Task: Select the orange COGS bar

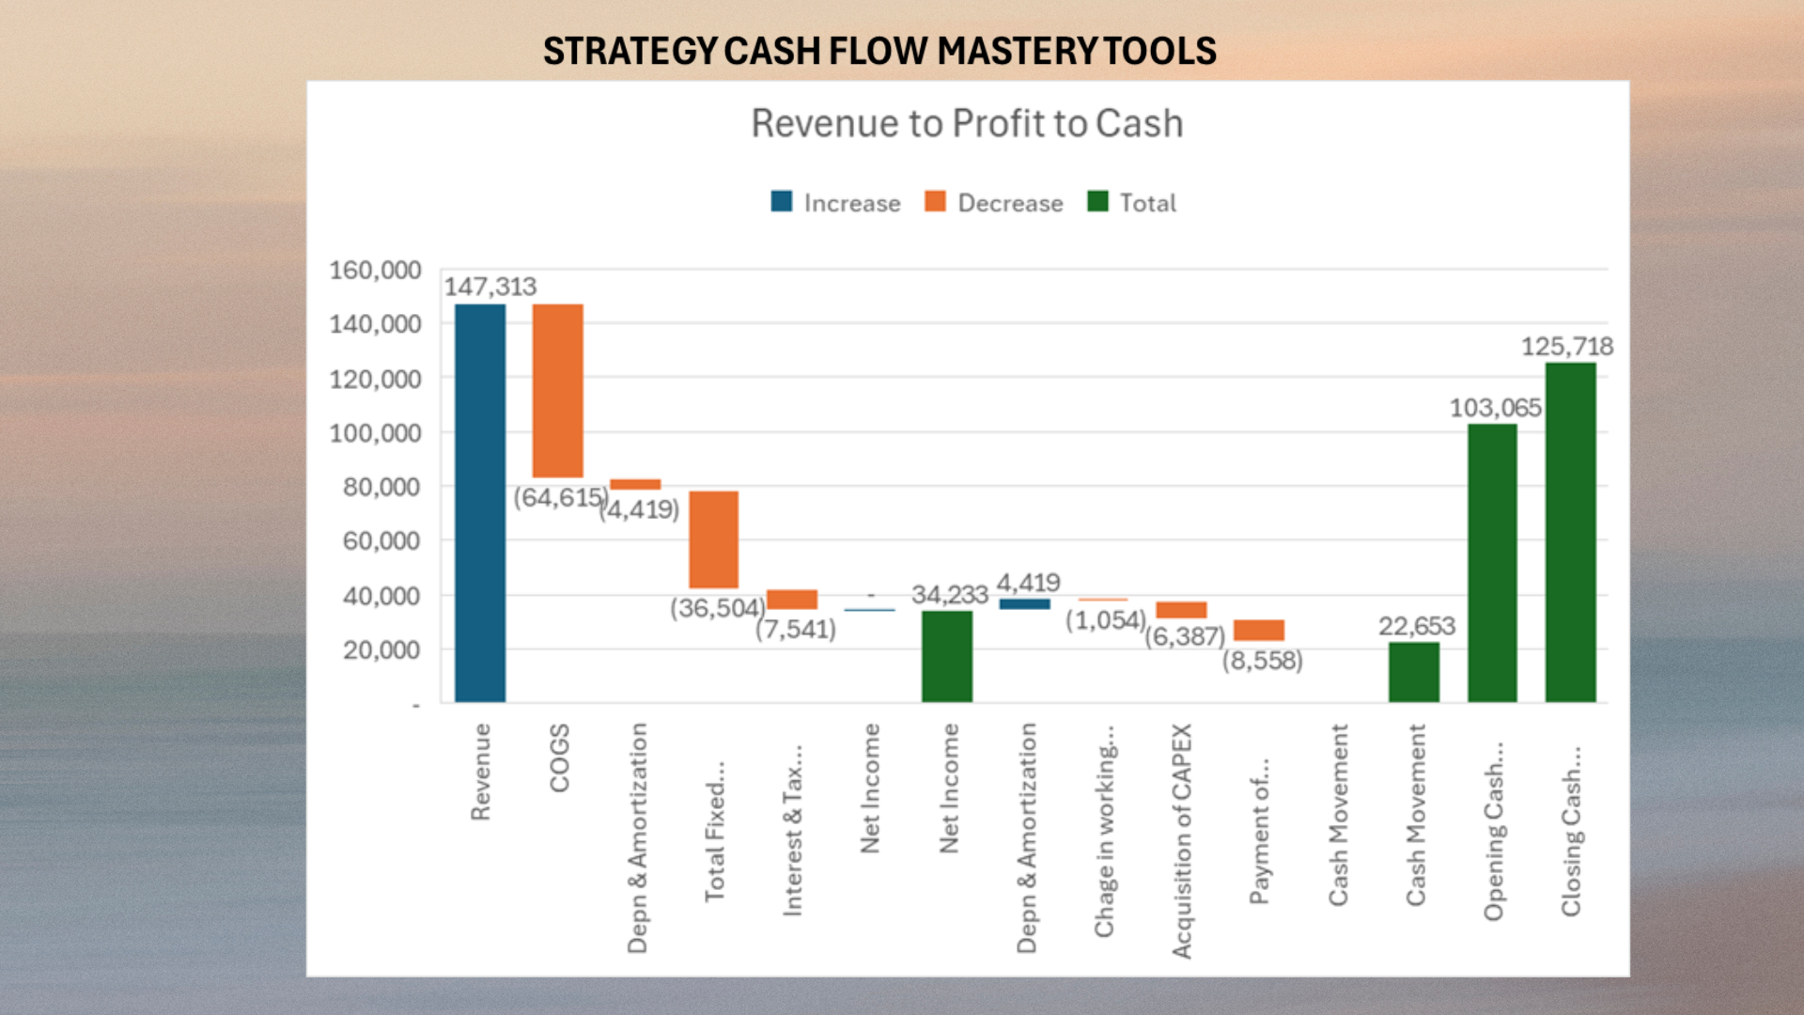Action: [557, 390]
